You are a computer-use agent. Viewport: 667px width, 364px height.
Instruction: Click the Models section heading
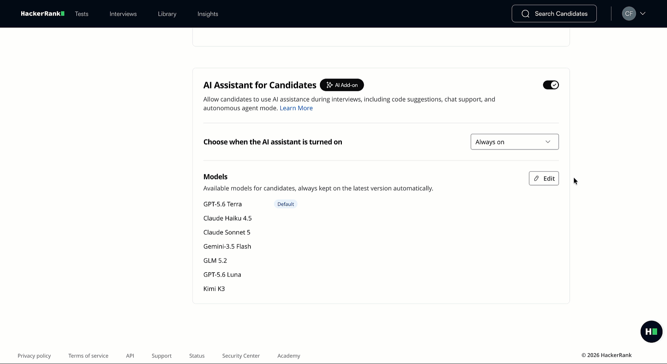click(215, 177)
